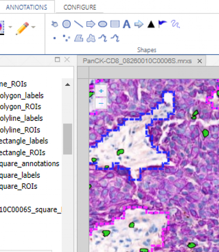
Task: Select the text annotation 'A' tool
Action: tap(127, 24)
